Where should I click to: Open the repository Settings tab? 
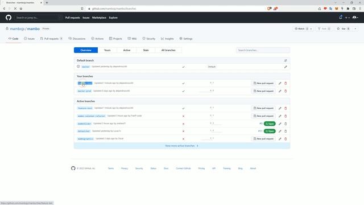point(186,39)
